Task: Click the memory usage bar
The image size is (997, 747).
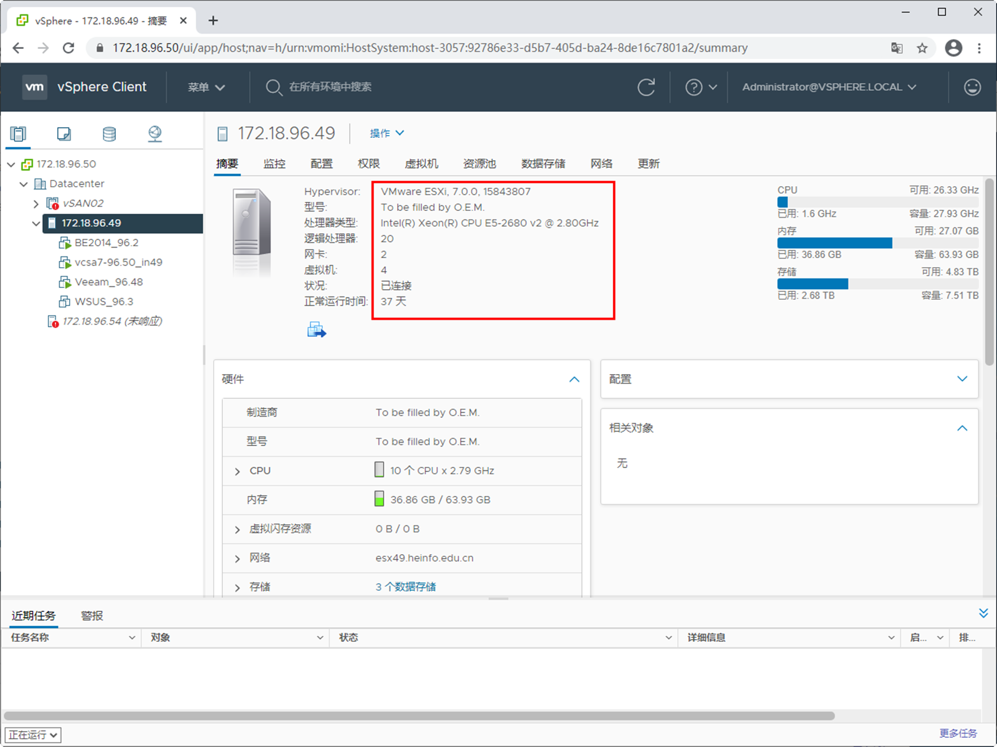Action: coord(878,243)
